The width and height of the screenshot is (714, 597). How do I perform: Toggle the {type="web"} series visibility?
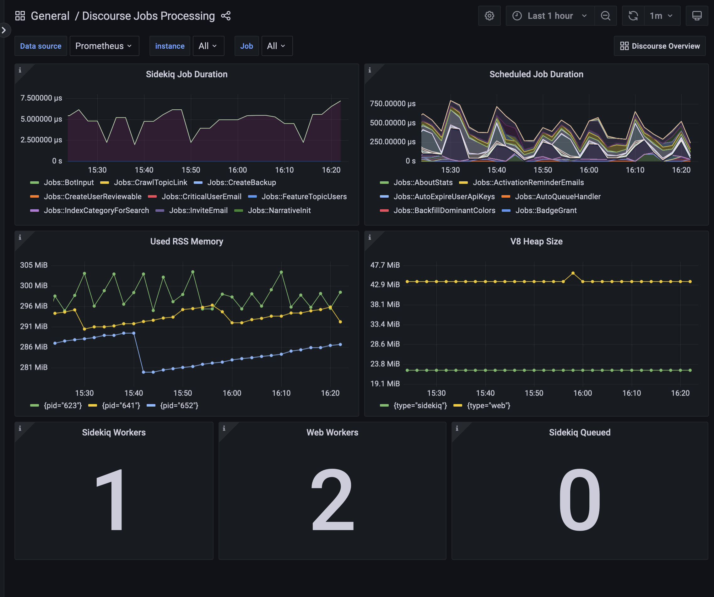(x=489, y=405)
